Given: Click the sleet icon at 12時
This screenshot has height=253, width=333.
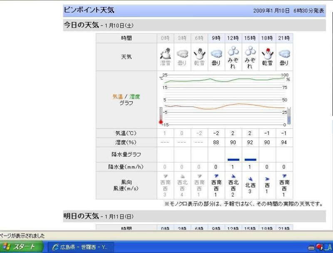Looking at the screenshot, I should (x=233, y=51).
